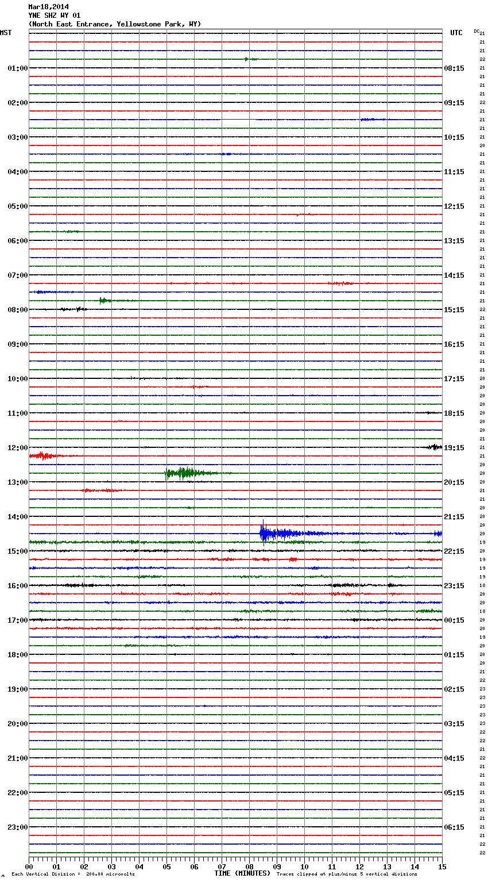The height and width of the screenshot is (882, 488).
Task: Click the small green event near top trace
Action: coord(251,59)
